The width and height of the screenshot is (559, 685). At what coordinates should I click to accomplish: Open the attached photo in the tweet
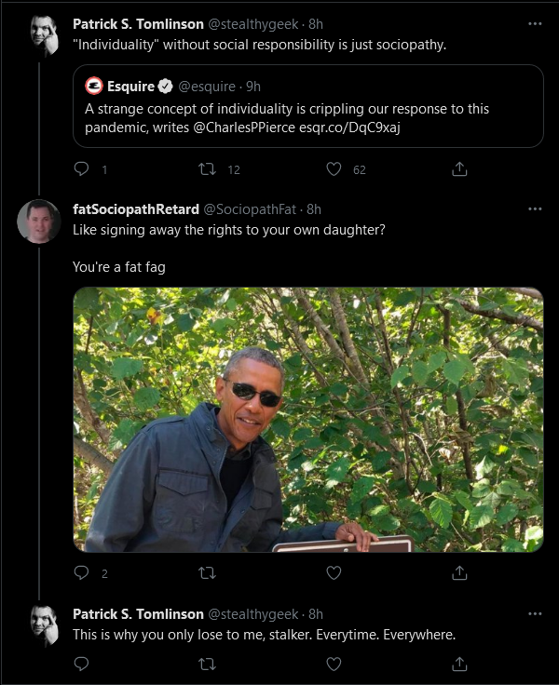308,420
